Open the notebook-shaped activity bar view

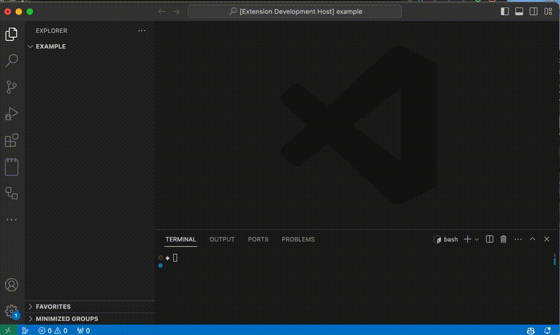(x=11, y=167)
